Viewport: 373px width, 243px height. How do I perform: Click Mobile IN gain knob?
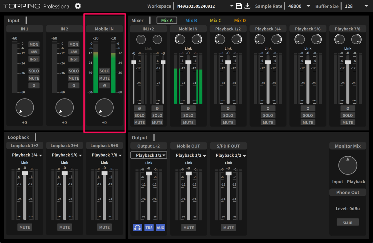(105, 108)
